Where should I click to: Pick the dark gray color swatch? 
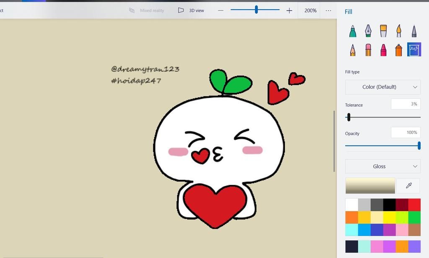coord(377,205)
